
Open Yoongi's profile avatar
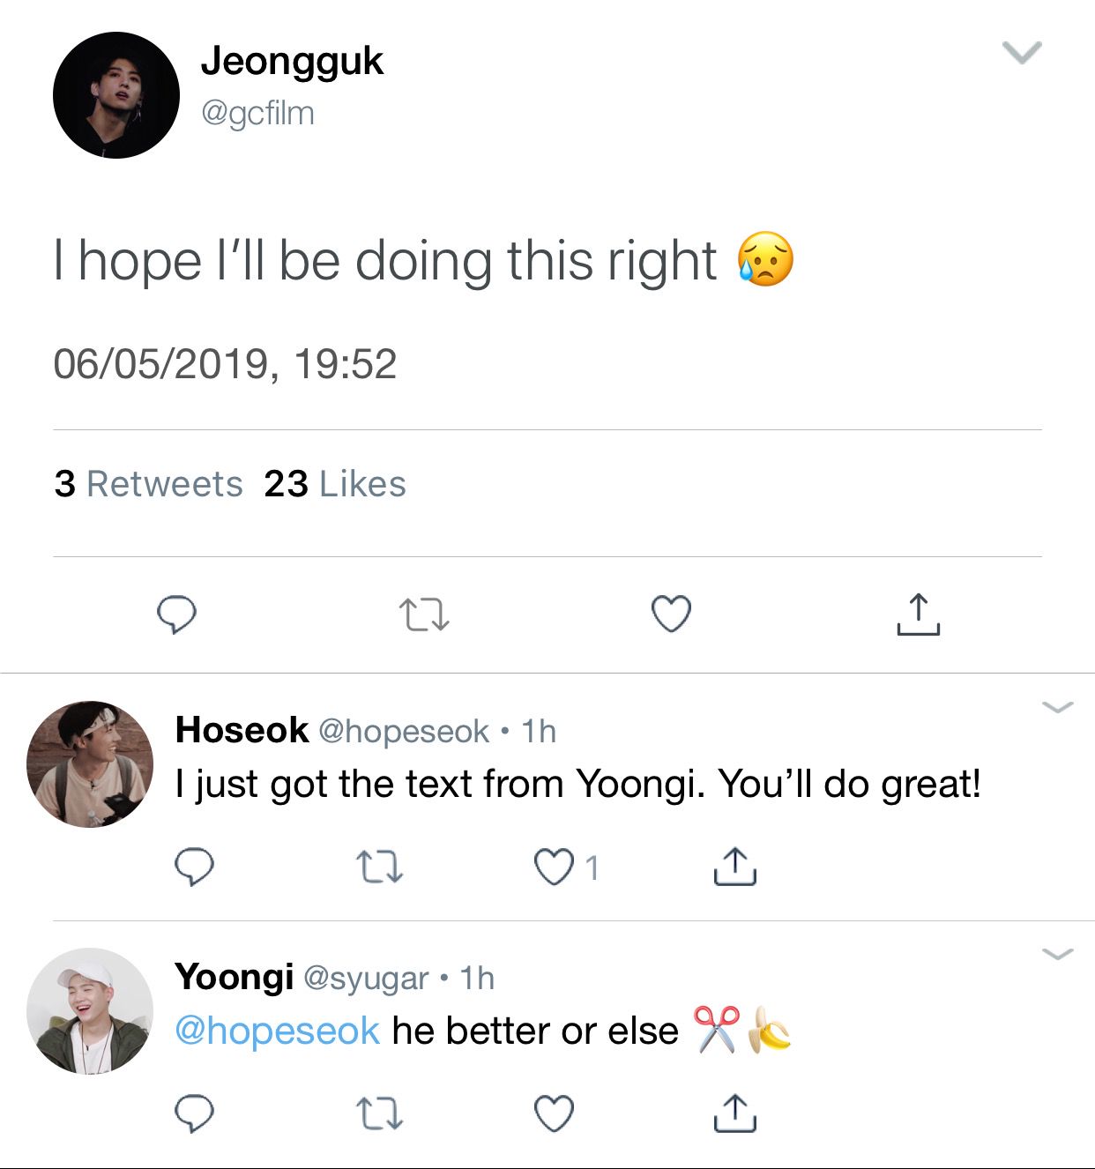pyautogui.click(x=90, y=1011)
